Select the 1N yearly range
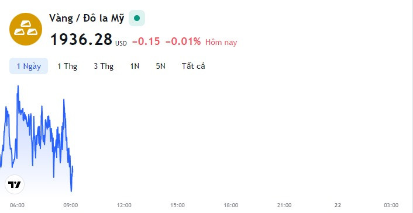The image size is (413, 213). pyautogui.click(x=135, y=66)
